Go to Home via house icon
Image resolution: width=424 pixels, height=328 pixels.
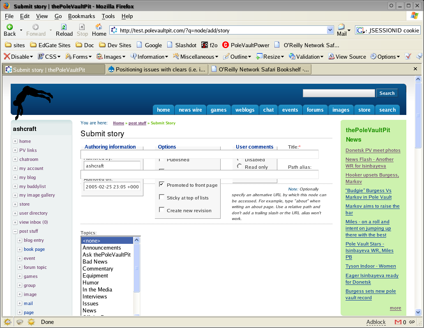point(99,26)
